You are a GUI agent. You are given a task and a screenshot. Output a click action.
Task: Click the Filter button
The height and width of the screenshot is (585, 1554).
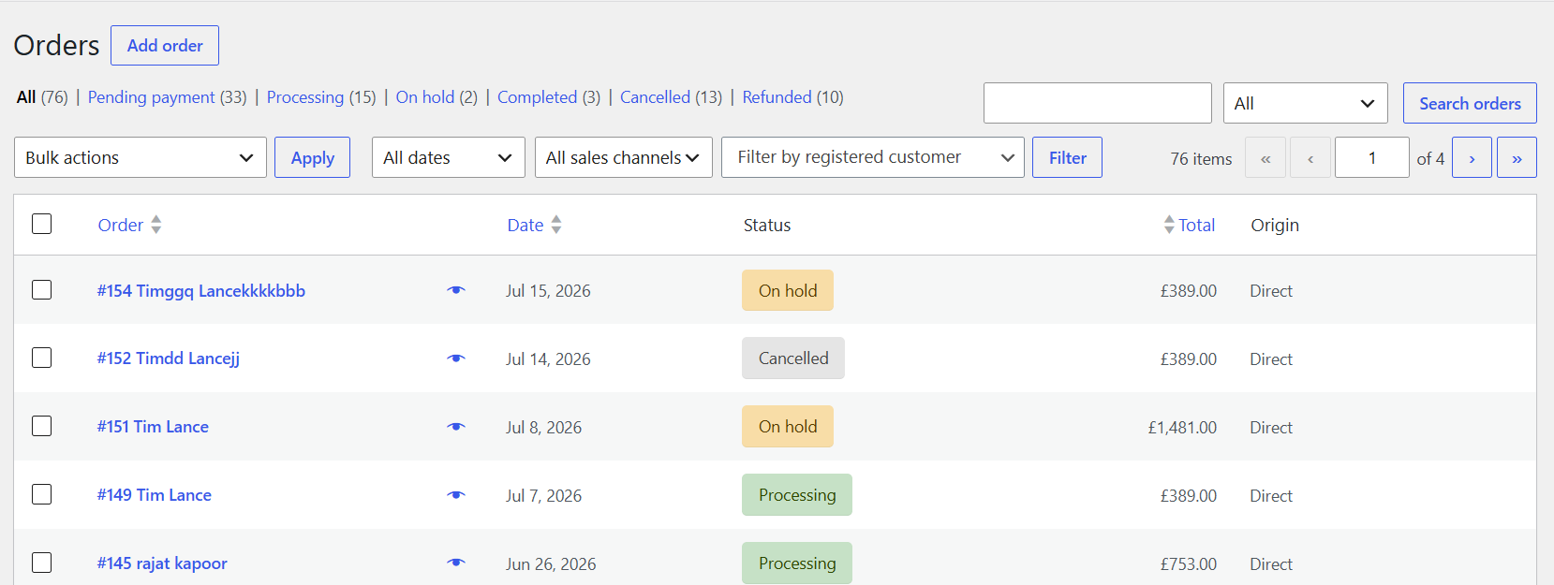[1068, 157]
